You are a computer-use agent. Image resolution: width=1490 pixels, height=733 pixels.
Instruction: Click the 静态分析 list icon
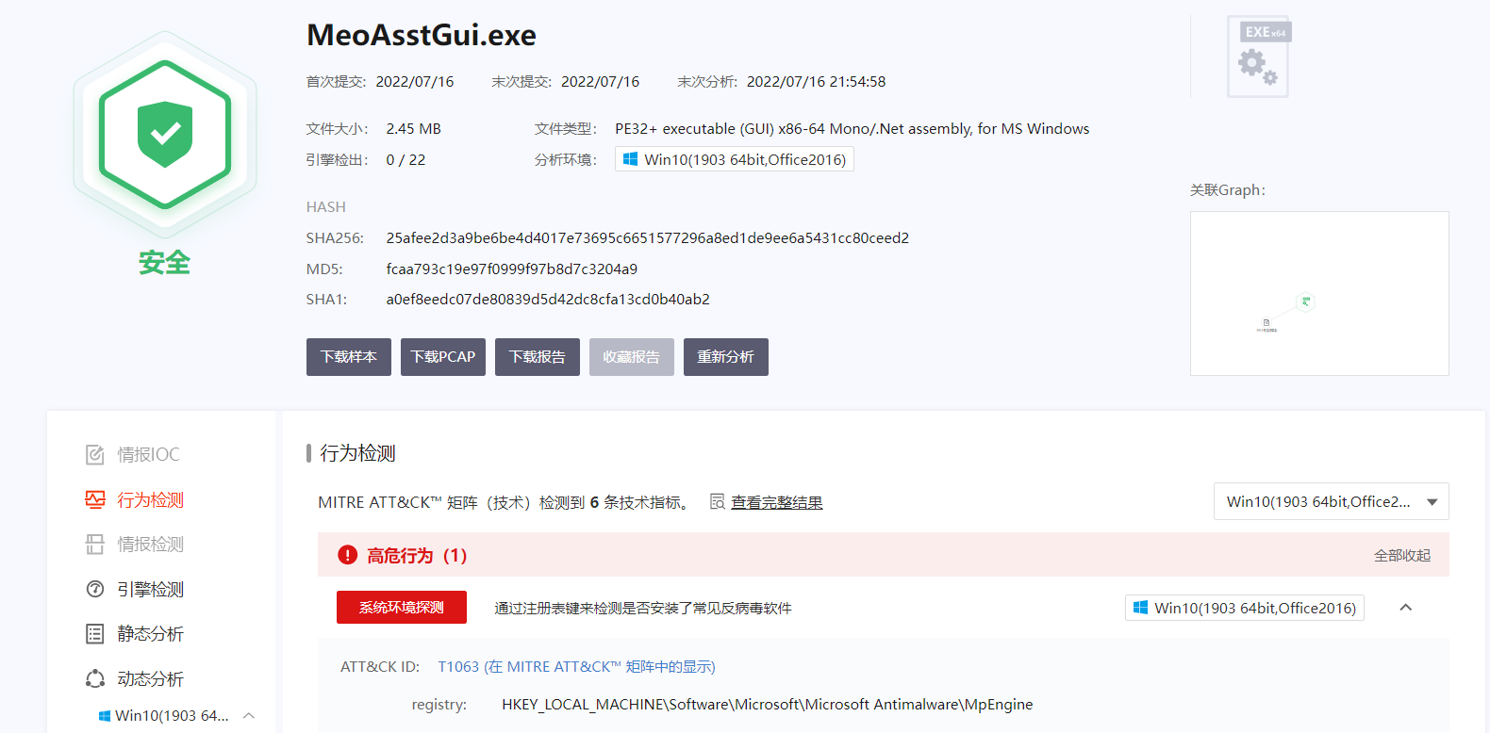[95, 634]
